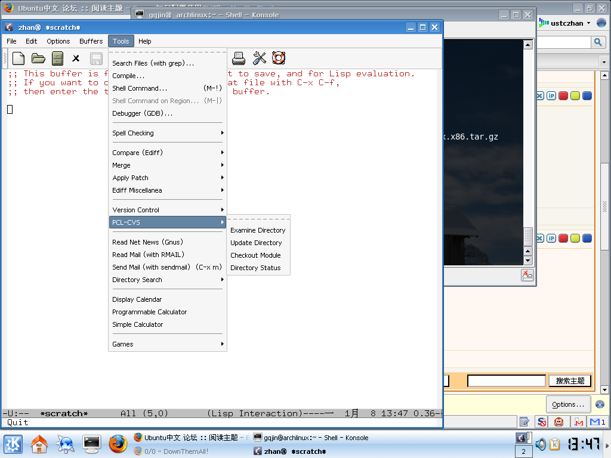Open the directory (Dired) cabinet toolbar icon
The height and width of the screenshot is (458, 611).
point(57,58)
